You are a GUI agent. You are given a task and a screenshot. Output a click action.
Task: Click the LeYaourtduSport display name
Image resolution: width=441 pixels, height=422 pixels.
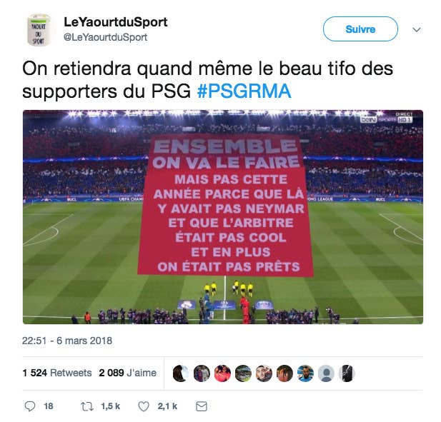pos(116,22)
